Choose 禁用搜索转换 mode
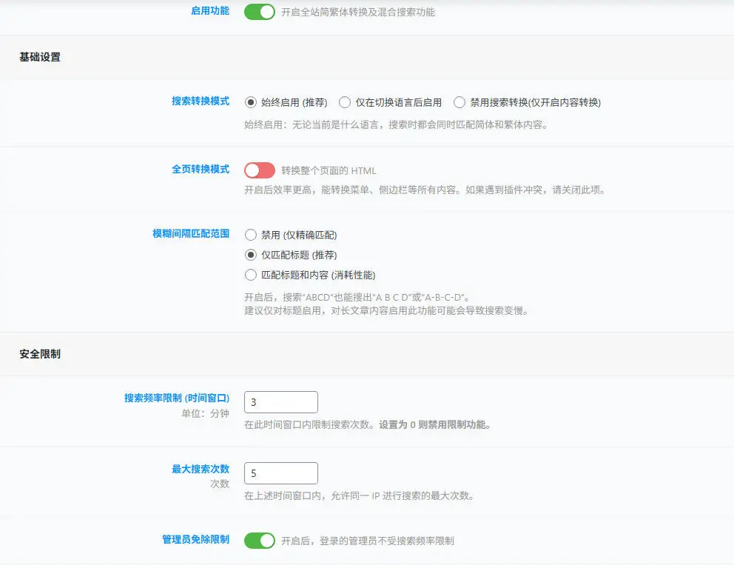Viewport: 734px width, 574px height. click(459, 102)
